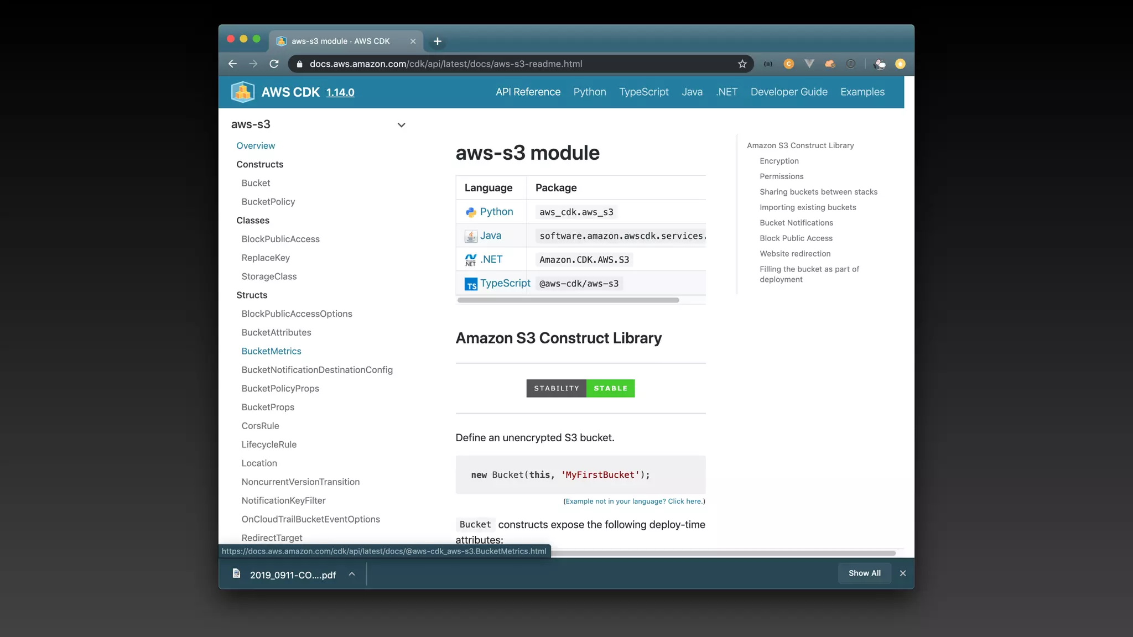
Task: Go back using browser back arrow
Action: click(x=232, y=64)
